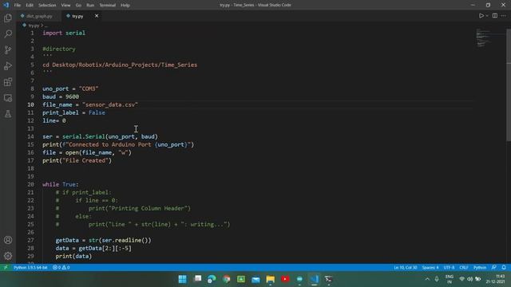
Task: Open the Explorer view in the activity bar
Action: 8,18
